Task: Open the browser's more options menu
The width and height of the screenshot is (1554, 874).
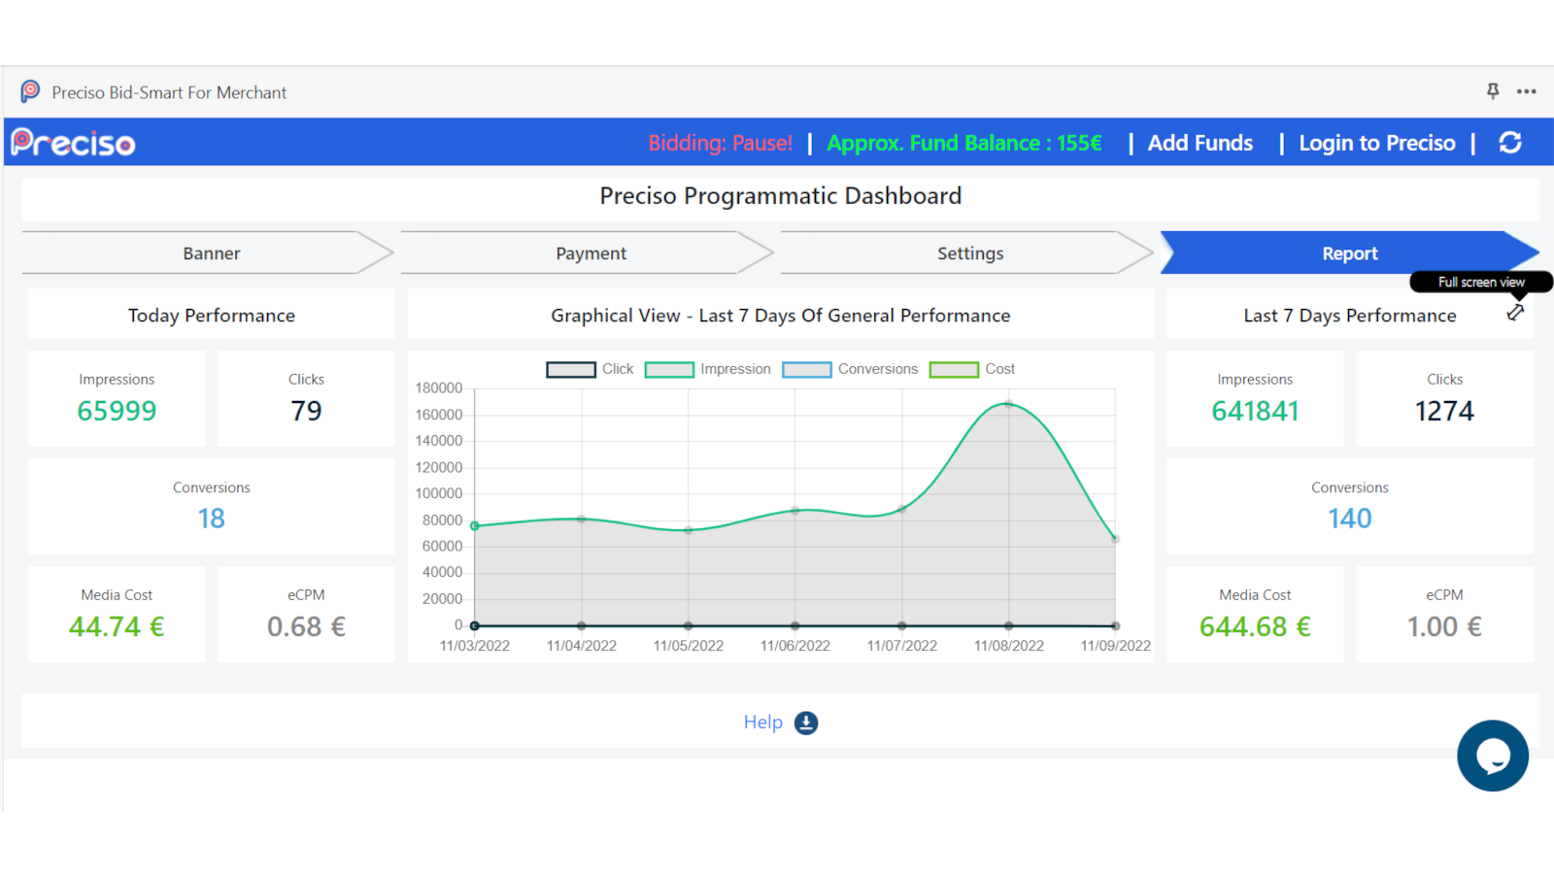Action: point(1525,91)
